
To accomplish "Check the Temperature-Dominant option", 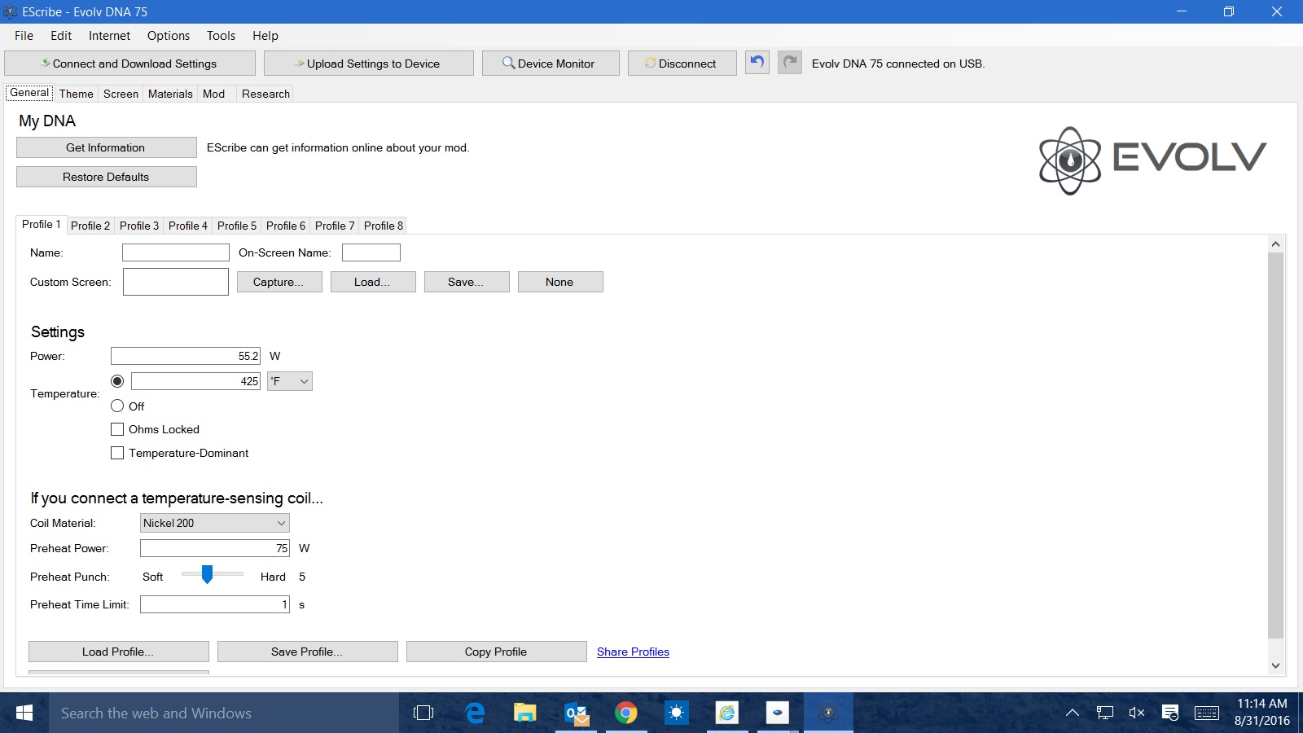I will [117, 453].
